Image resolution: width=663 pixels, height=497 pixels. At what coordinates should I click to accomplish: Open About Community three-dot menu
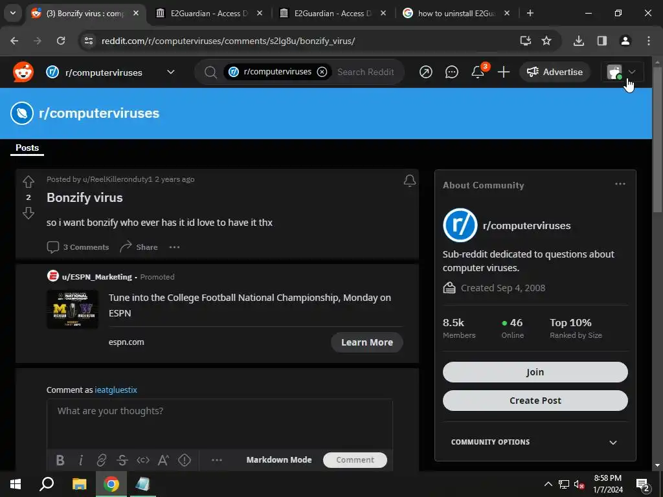coord(620,184)
